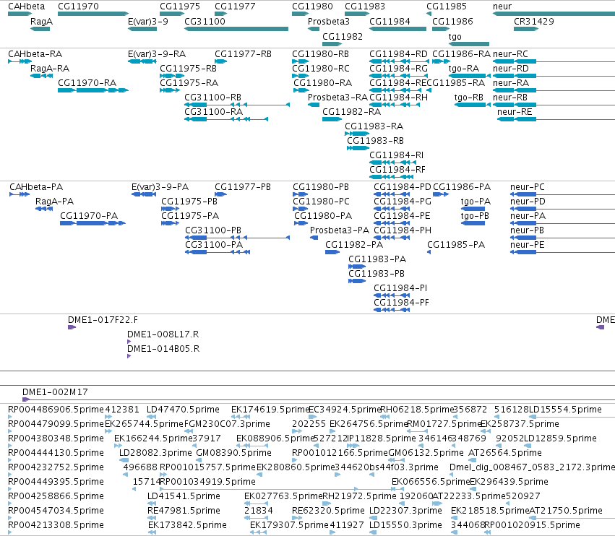Screen dimensions: 615x536
Task: Click the CG11970 gene arrow glyph
Action: [93, 14]
